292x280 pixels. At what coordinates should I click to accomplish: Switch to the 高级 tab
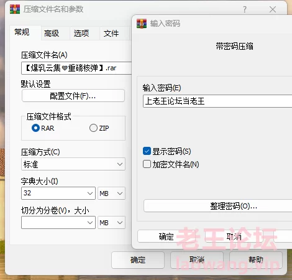(x=52, y=33)
